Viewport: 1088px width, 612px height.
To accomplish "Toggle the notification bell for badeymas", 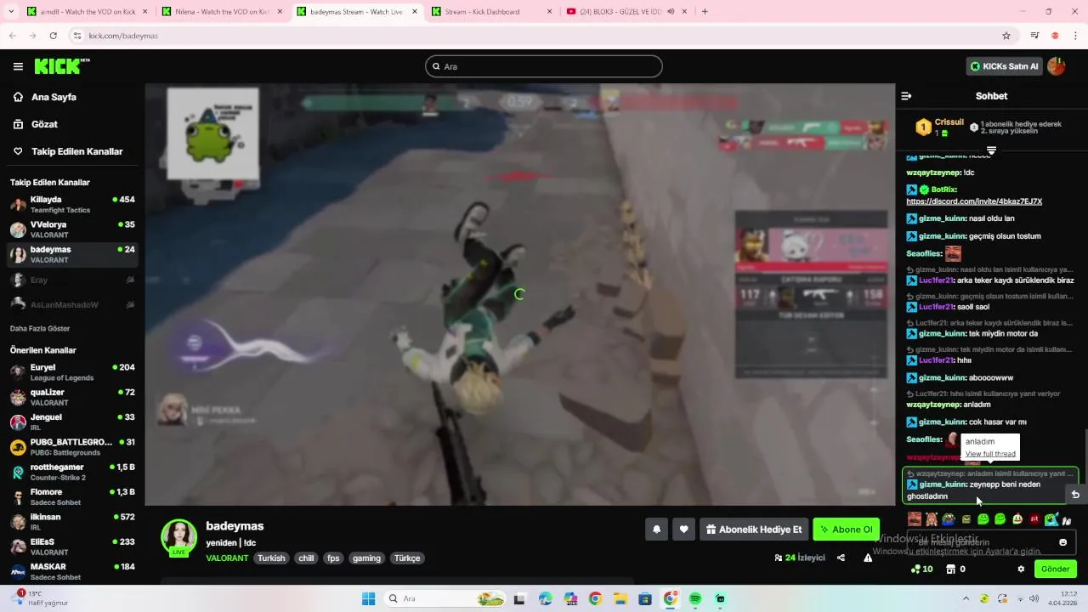I will (x=656, y=530).
